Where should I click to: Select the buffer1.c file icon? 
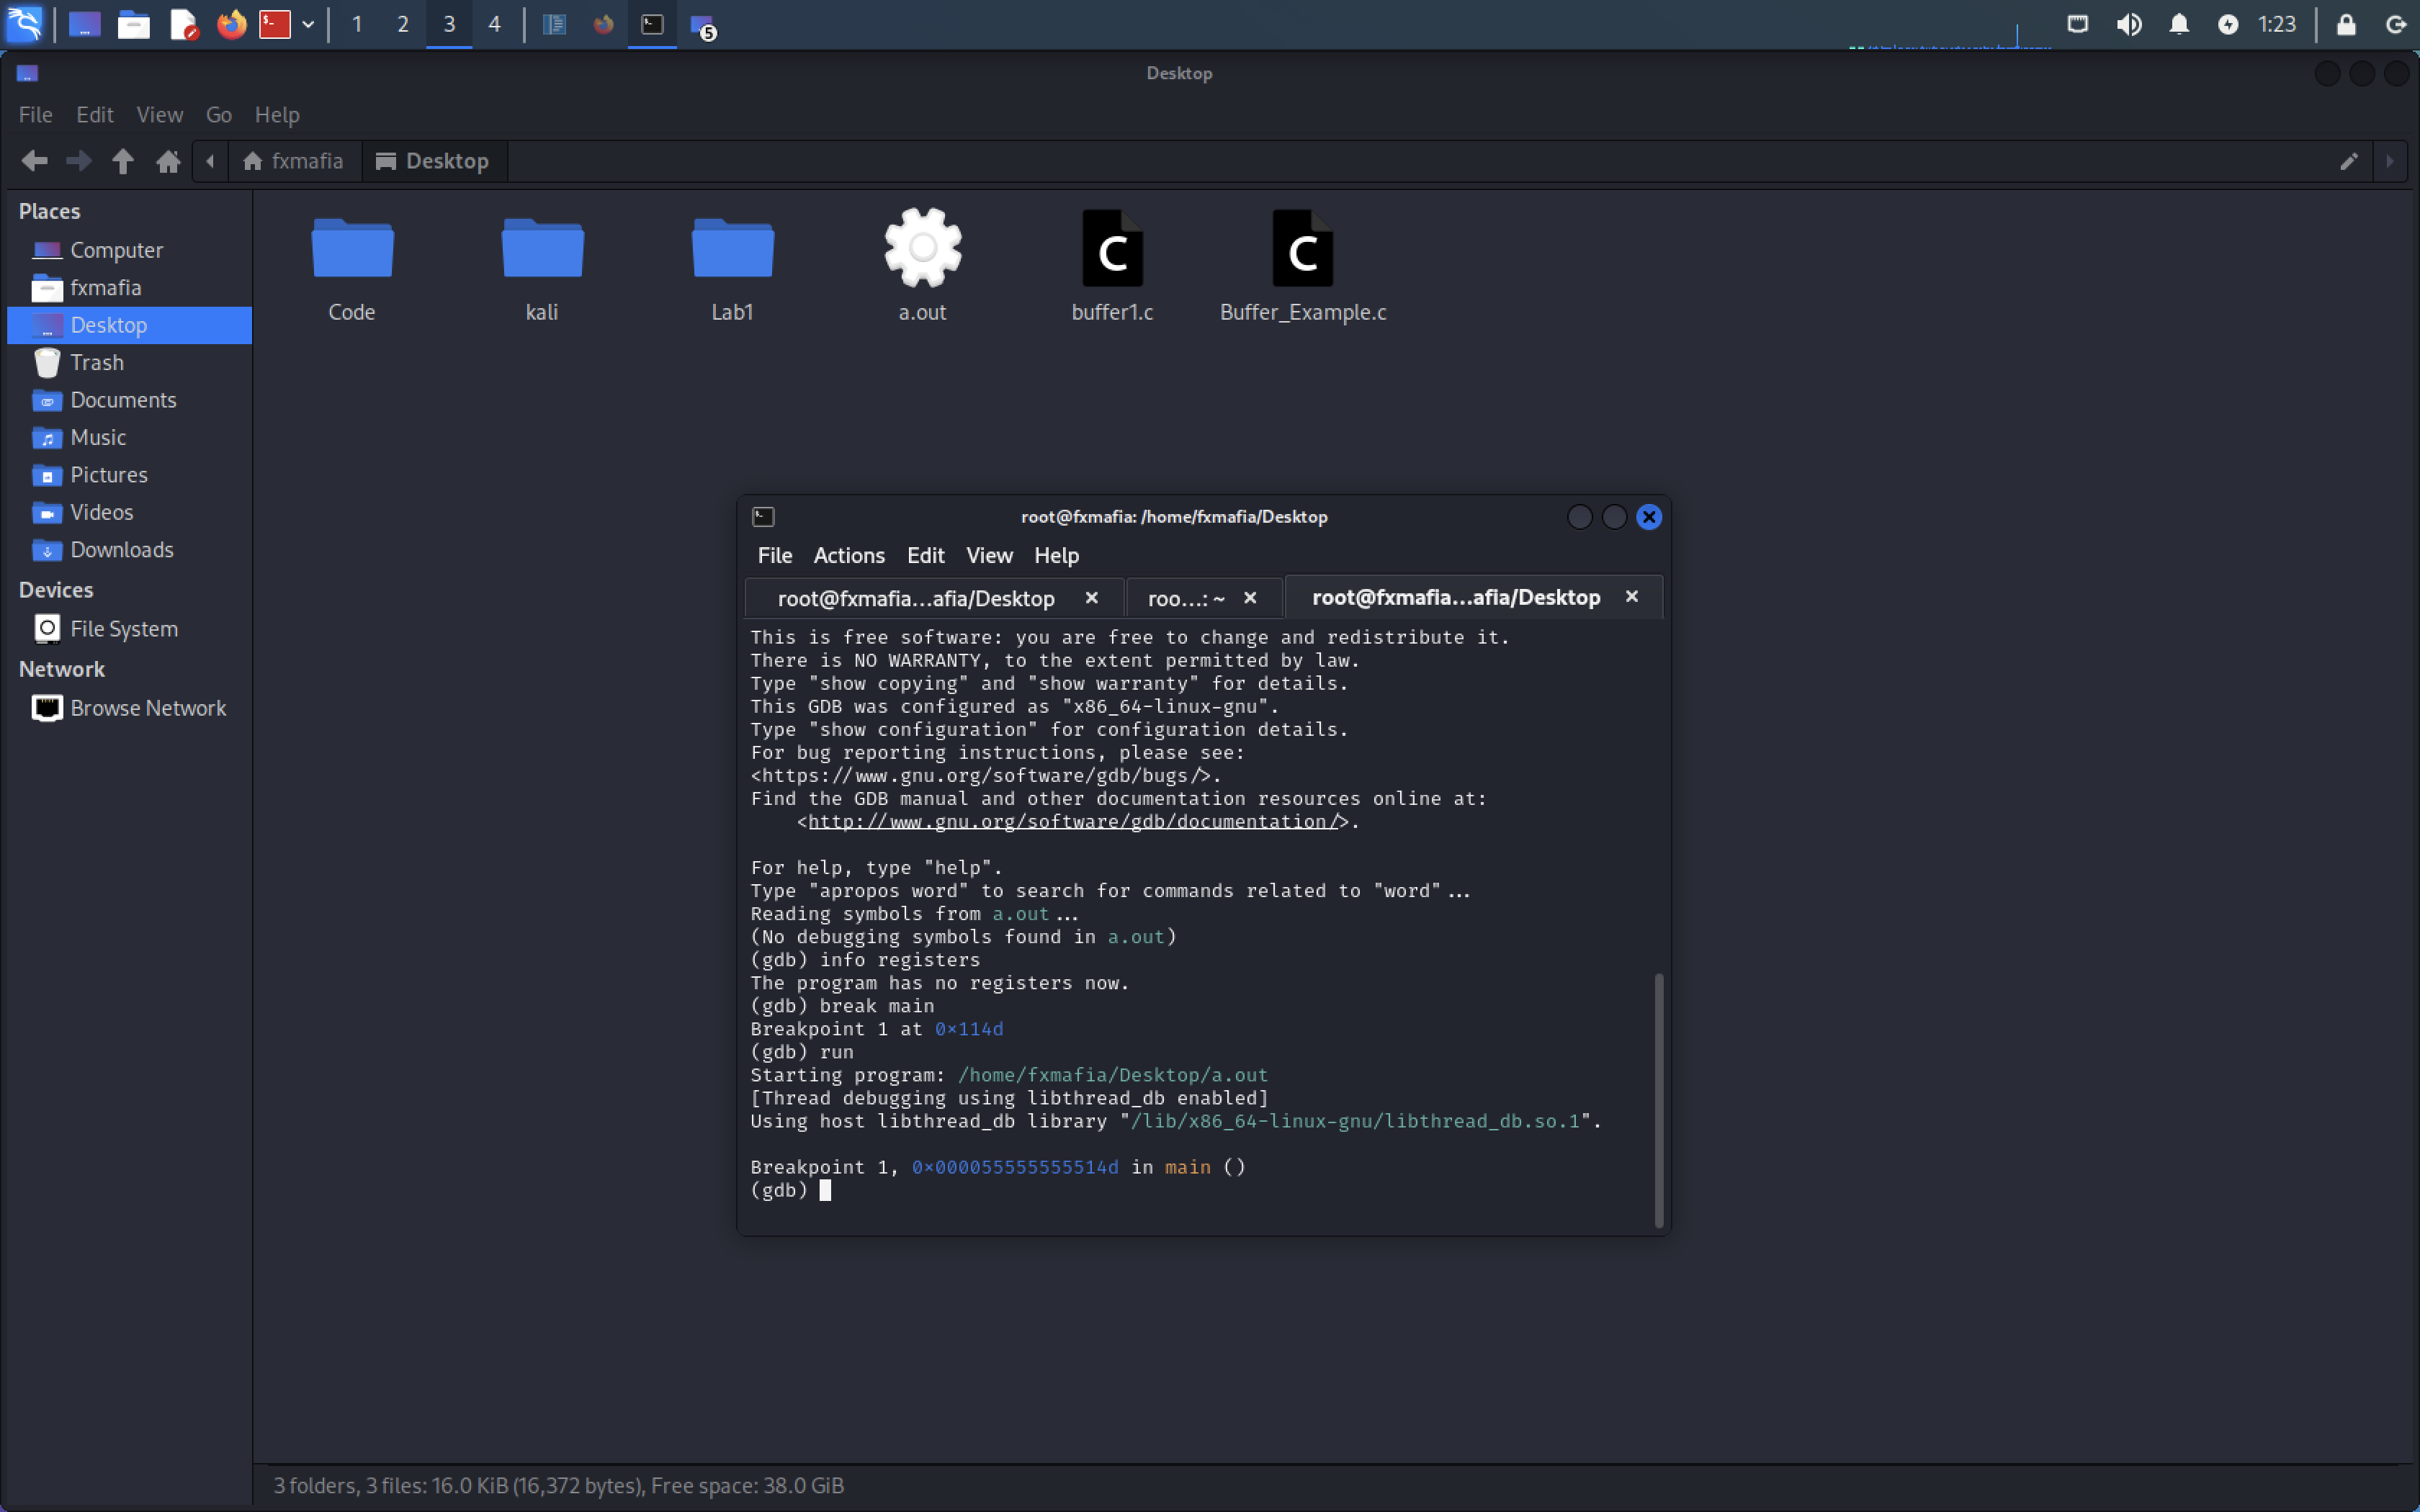pyautogui.click(x=1112, y=248)
